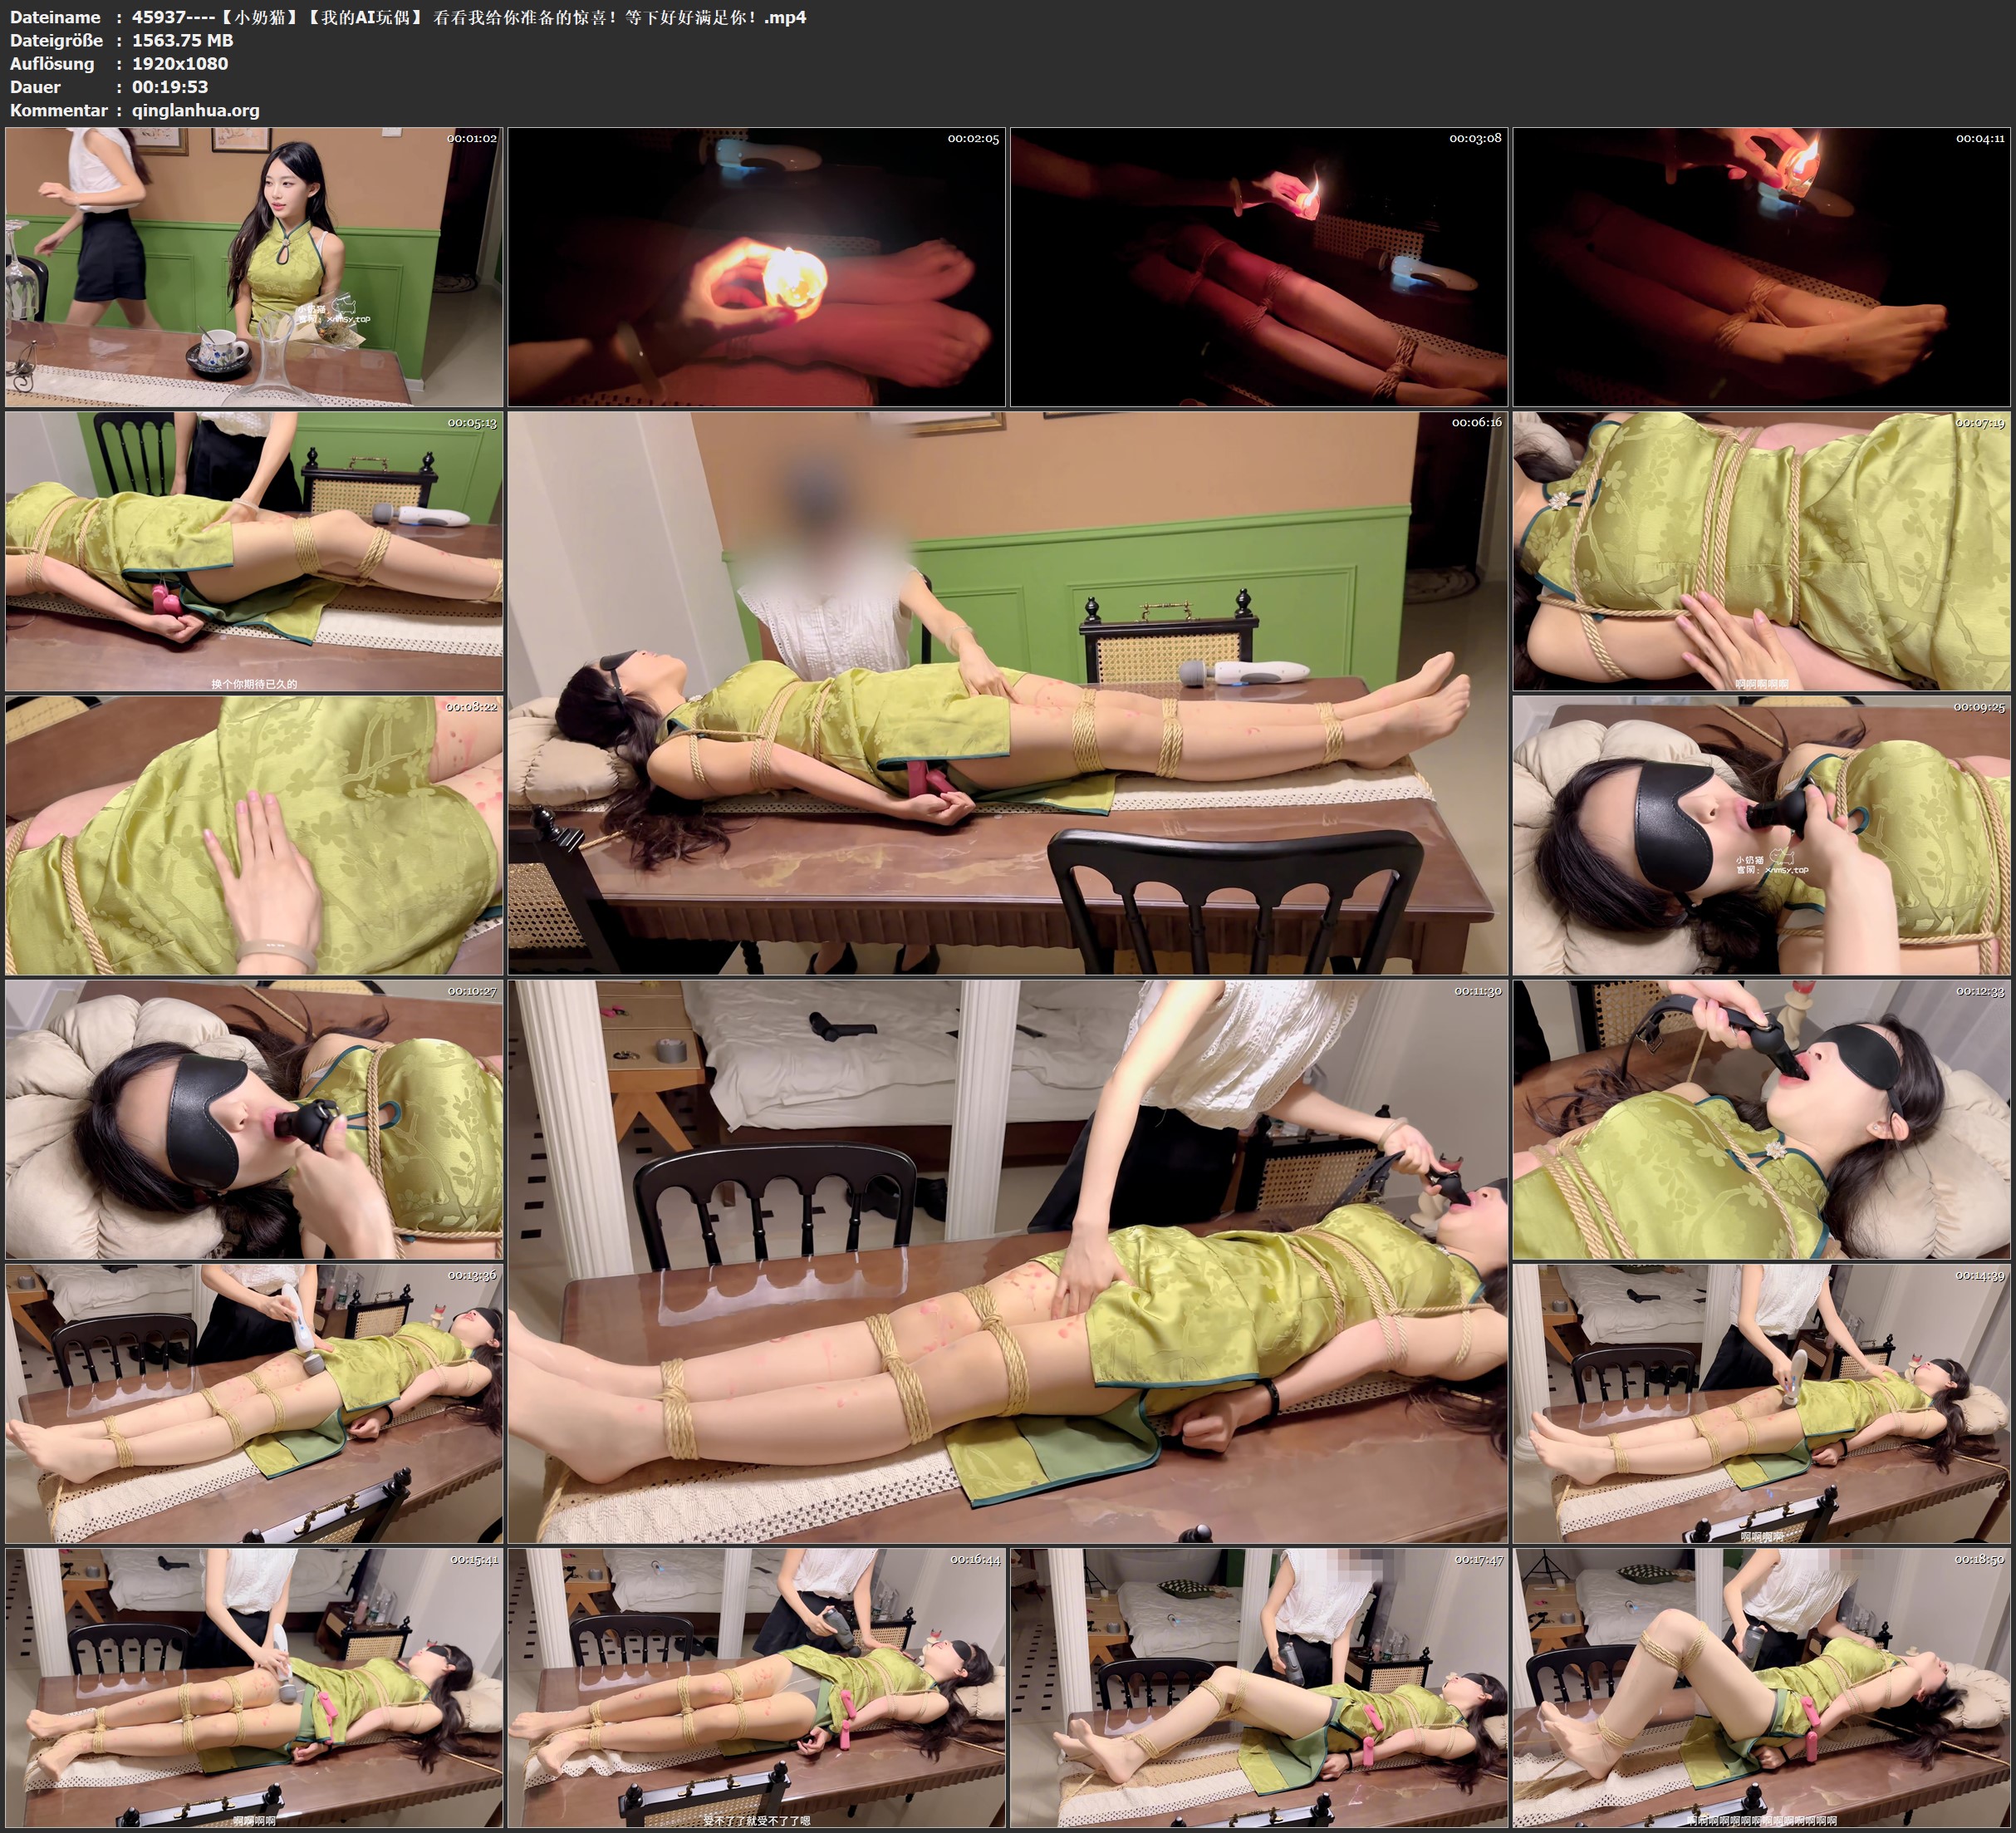Click the thumbnail at 00:09:25
This screenshot has width=2016, height=1833.
click(1761, 835)
